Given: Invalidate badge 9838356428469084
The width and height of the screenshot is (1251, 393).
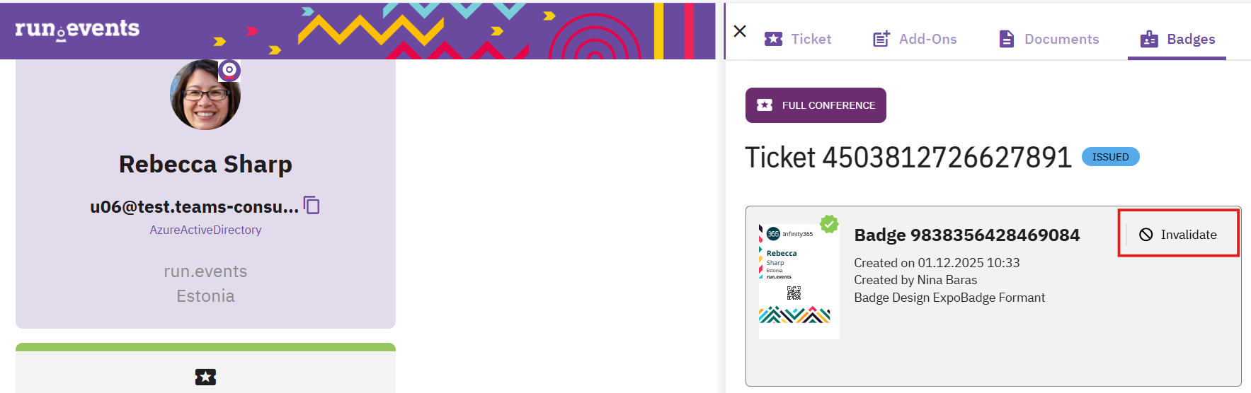Looking at the screenshot, I should (x=1178, y=235).
